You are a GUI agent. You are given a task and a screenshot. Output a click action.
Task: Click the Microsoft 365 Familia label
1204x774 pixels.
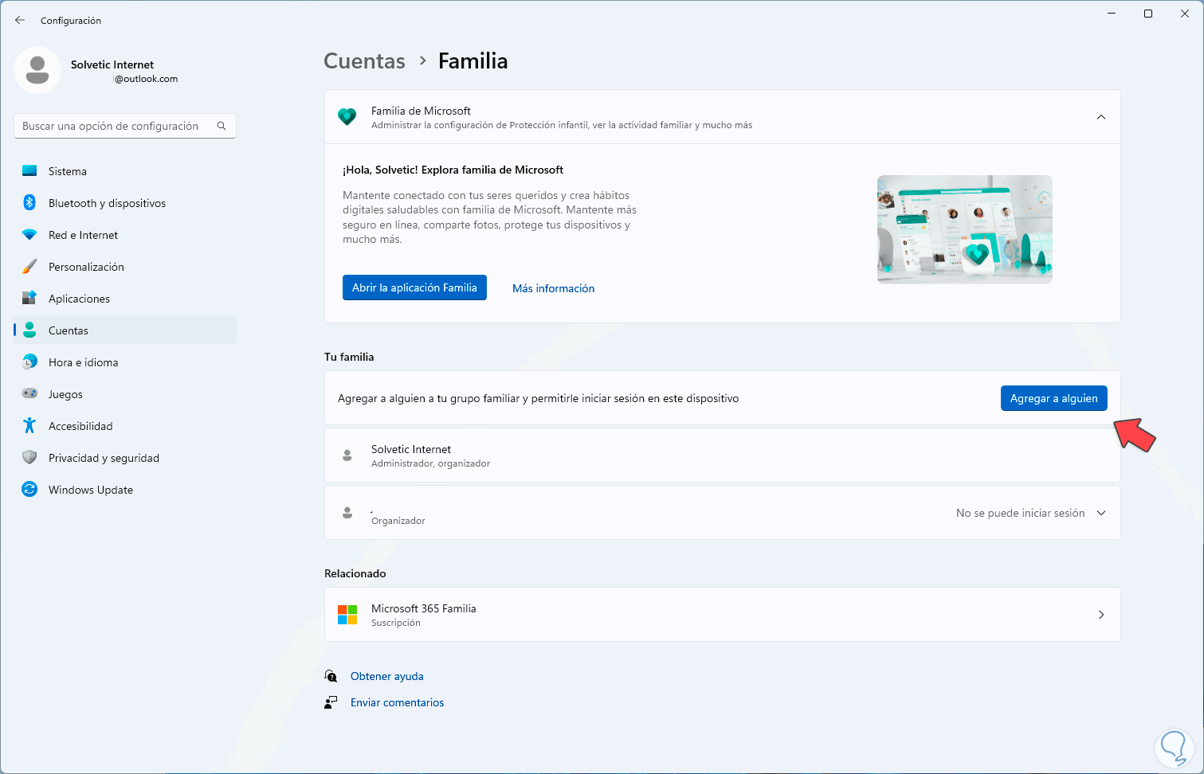click(424, 608)
